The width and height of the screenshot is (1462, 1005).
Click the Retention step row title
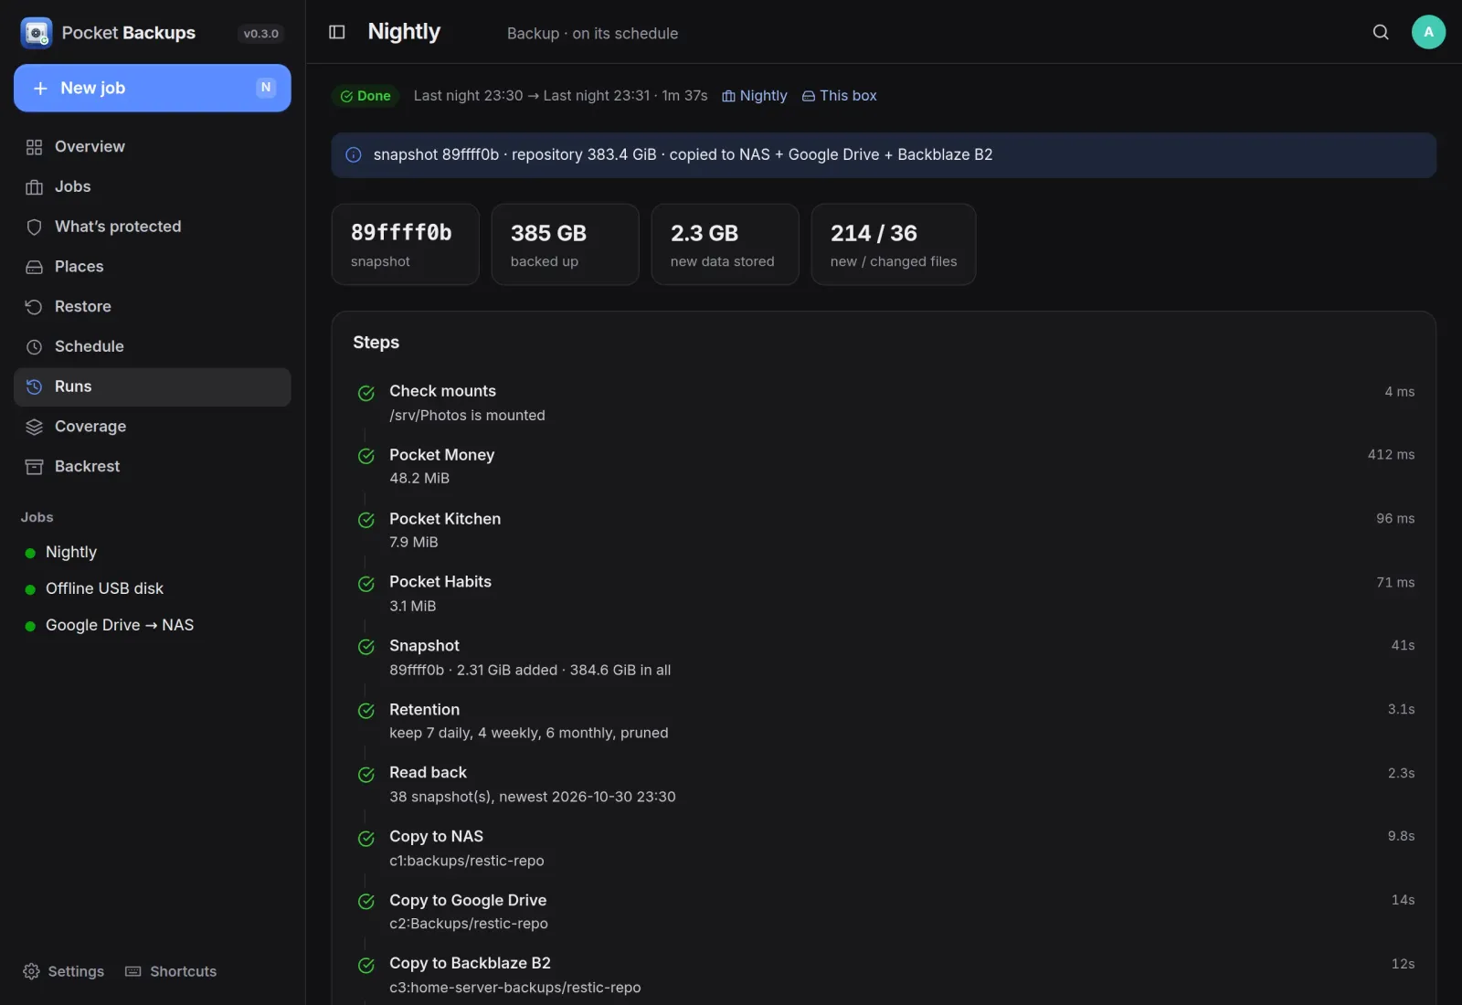coord(424,710)
